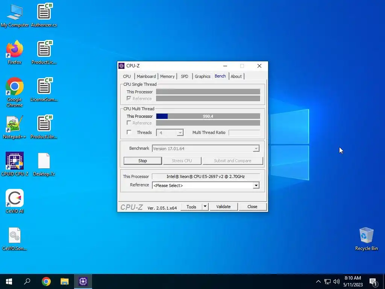Launch Notepad++ desktop shortcut
Screen dimensions: 385x289
15,127
